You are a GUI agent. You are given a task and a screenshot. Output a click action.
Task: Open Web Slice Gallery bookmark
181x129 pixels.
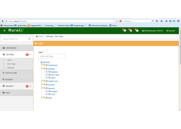[63, 25]
